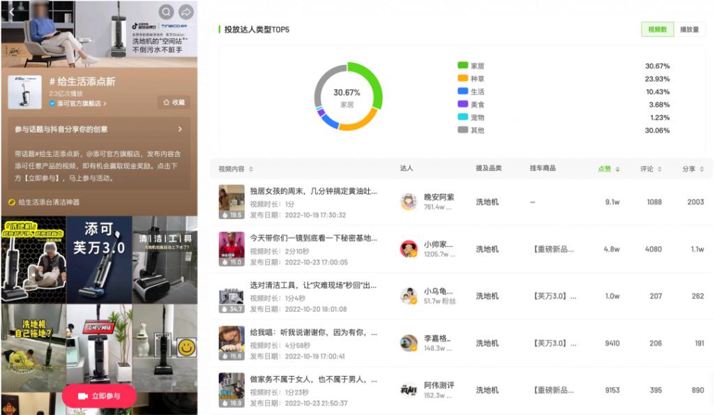Click the 阿伟测评 avatar logo
Image resolution: width=714 pixels, height=415 pixels.
click(x=409, y=390)
